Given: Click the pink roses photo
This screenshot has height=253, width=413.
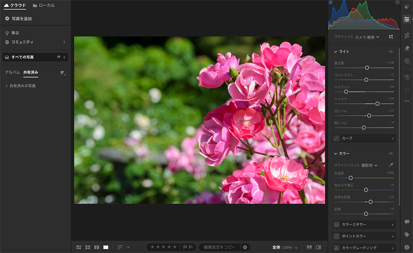Looking at the screenshot, I should point(199,120).
